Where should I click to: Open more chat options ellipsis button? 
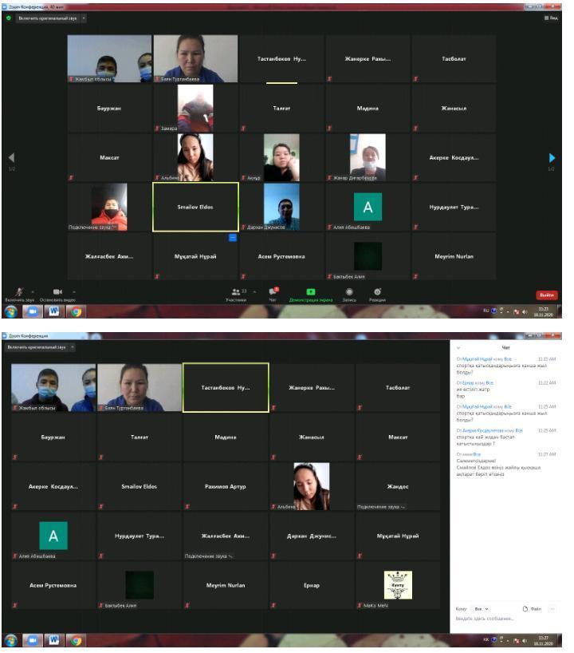point(552,608)
